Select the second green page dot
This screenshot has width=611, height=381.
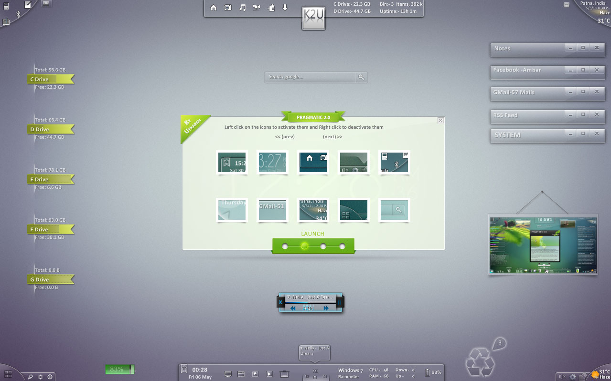[x=304, y=246]
